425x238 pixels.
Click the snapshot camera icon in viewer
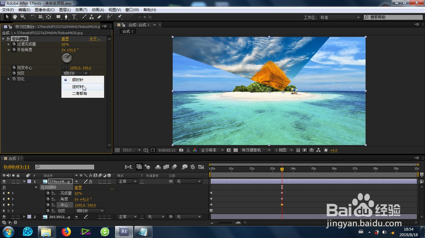181,150
